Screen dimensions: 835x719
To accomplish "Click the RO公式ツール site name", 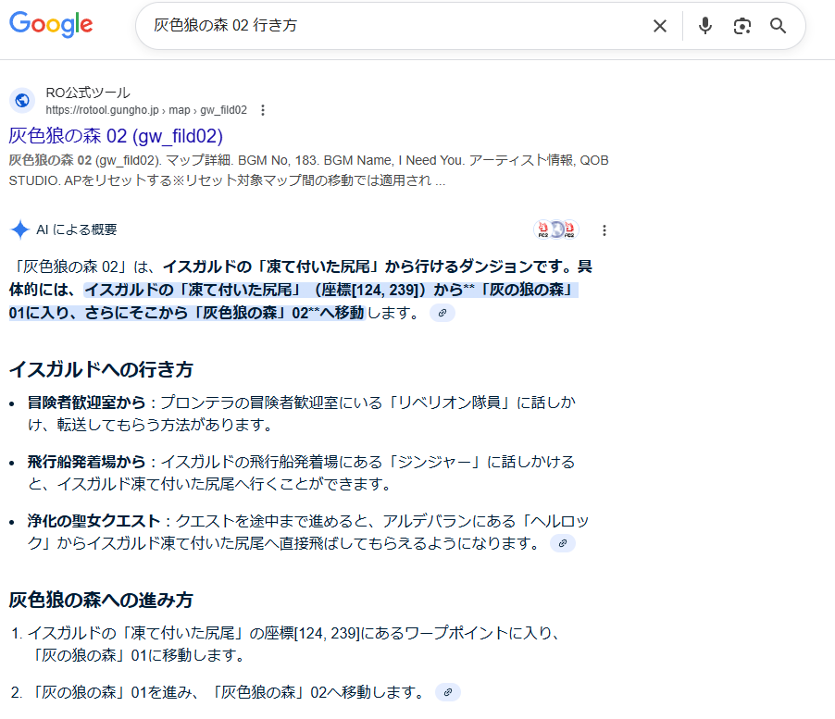I will (x=88, y=93).
